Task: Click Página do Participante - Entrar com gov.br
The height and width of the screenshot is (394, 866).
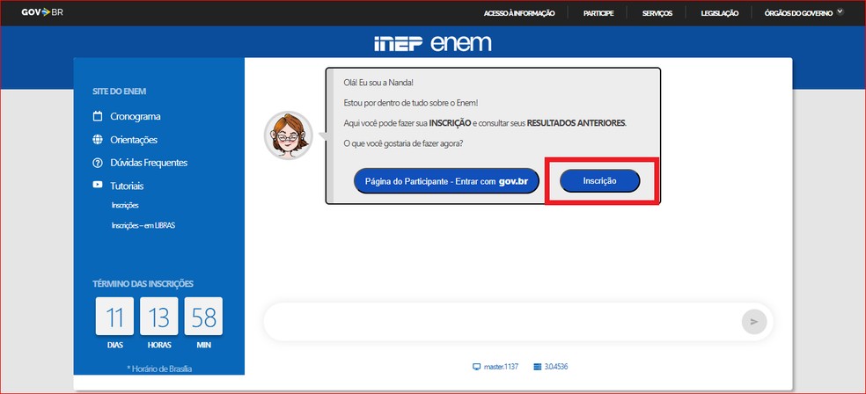Action: [446, 181]
